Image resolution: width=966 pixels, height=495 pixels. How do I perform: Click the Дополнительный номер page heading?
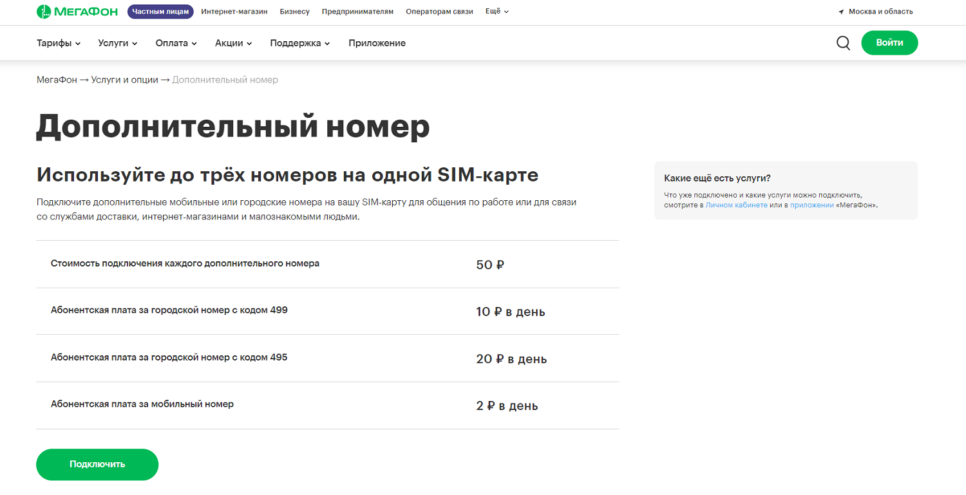(233, 127)
